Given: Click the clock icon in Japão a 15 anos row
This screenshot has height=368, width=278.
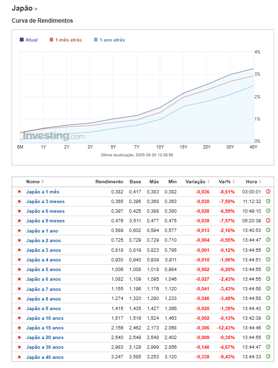Looking at the screenshot, I should pyautogui.click(x=268, y=327).
